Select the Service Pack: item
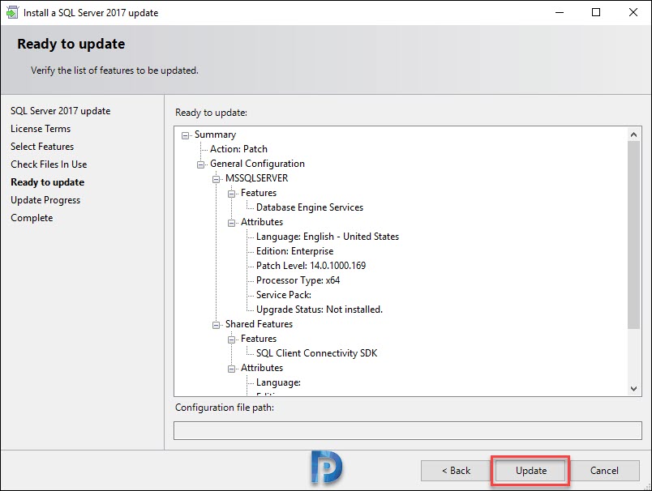This screenshot has width=652, height=491. 284,295
